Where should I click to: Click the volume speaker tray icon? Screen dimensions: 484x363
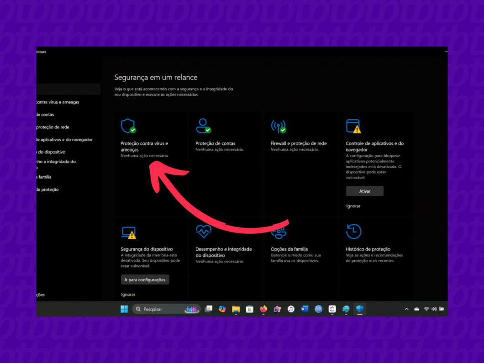tap(434, 309)
